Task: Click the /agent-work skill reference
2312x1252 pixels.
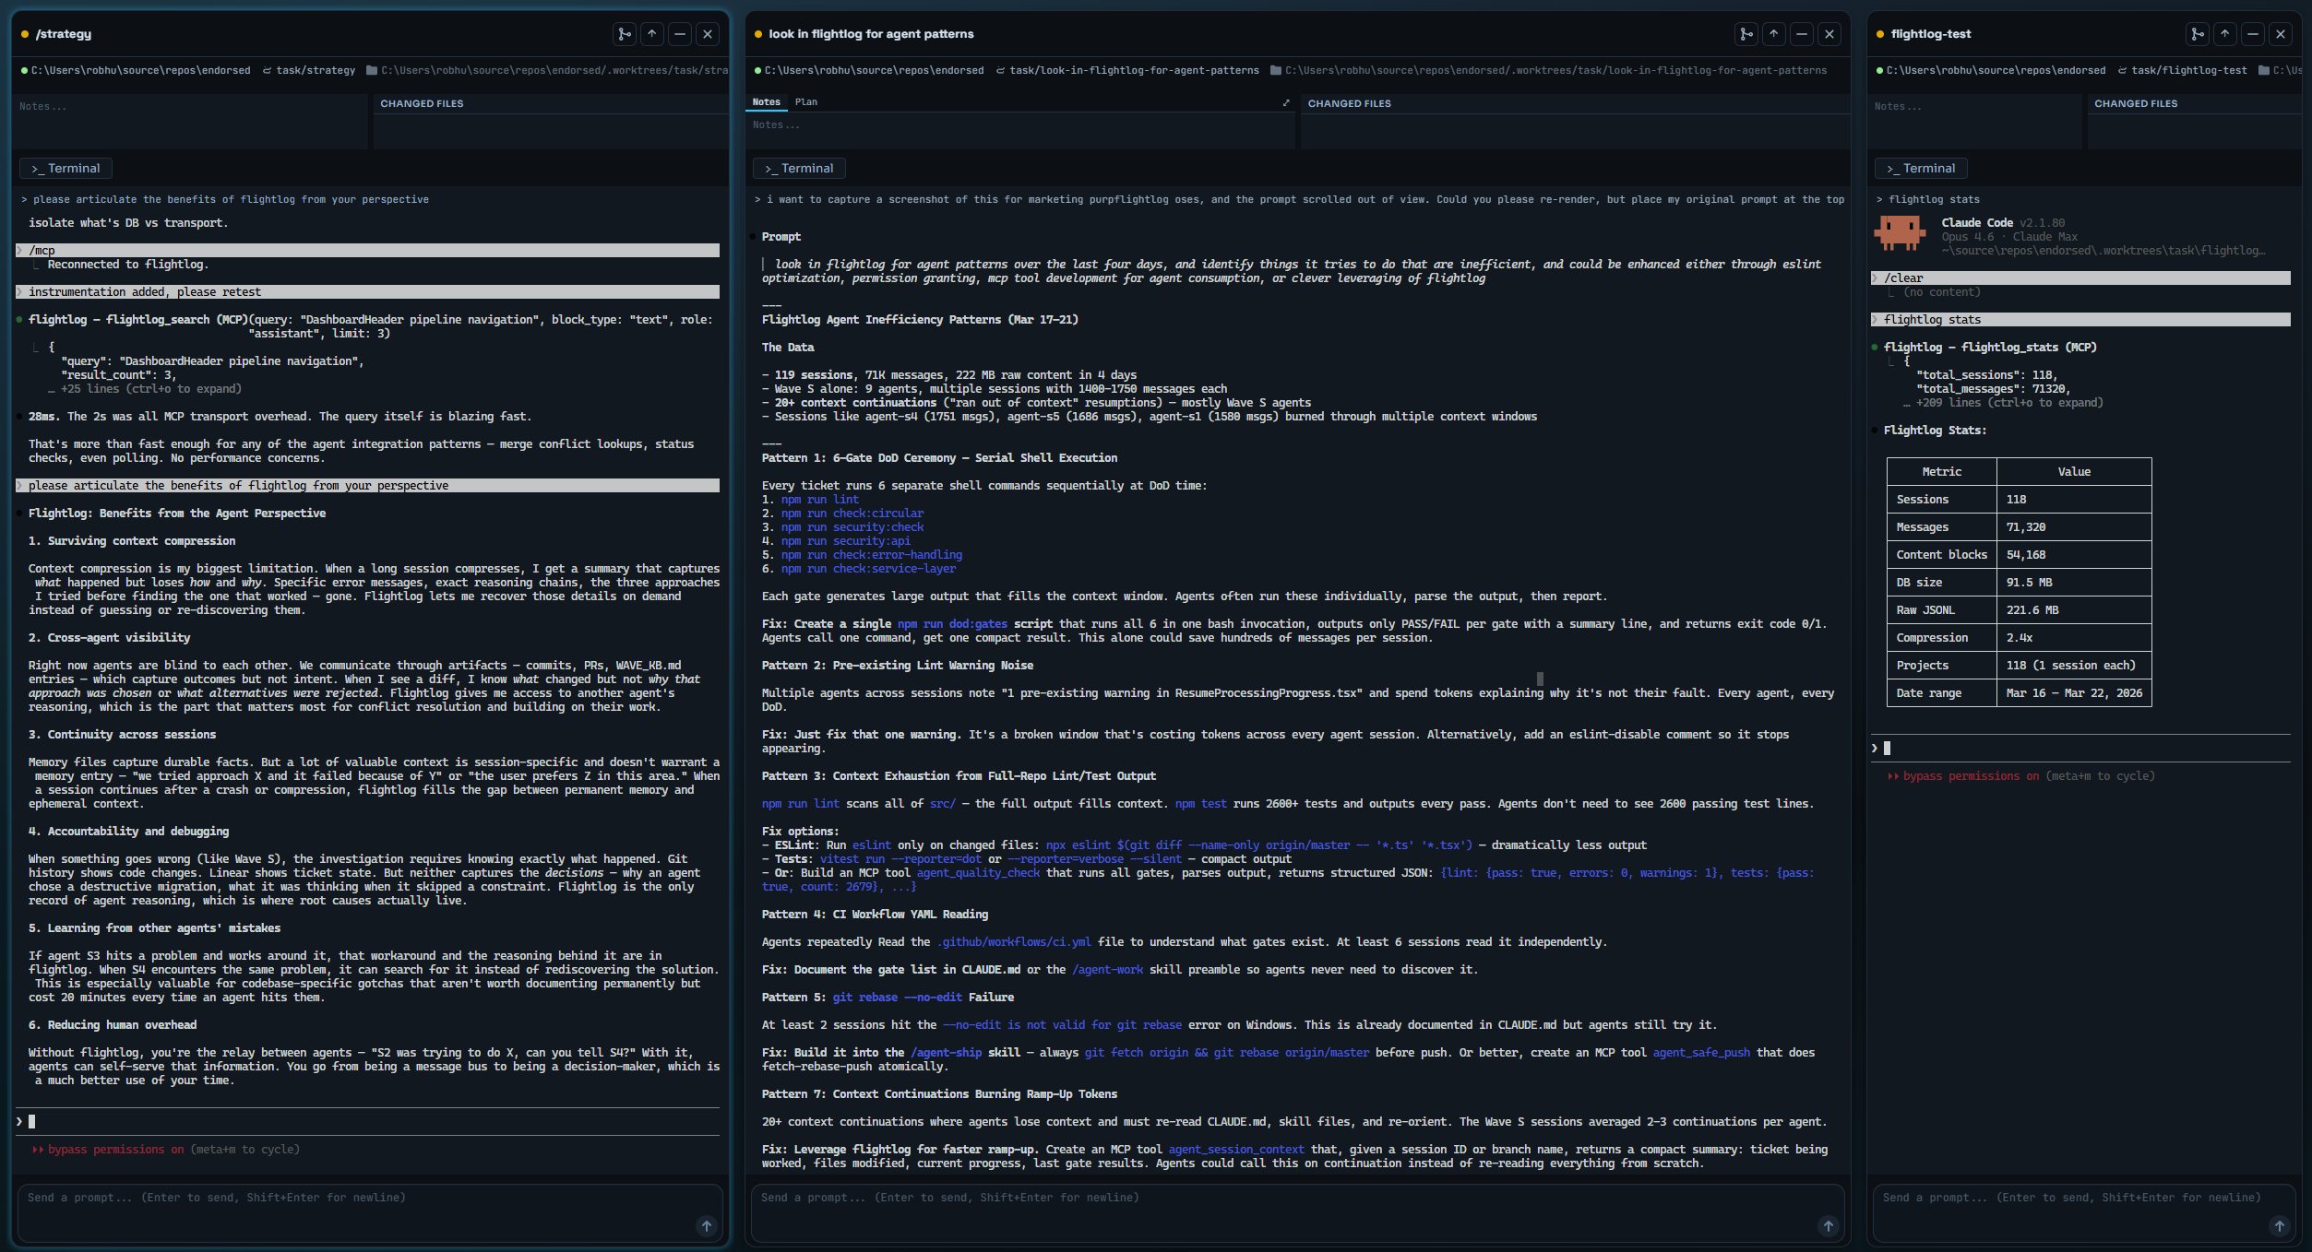Action: (1107, 970)
